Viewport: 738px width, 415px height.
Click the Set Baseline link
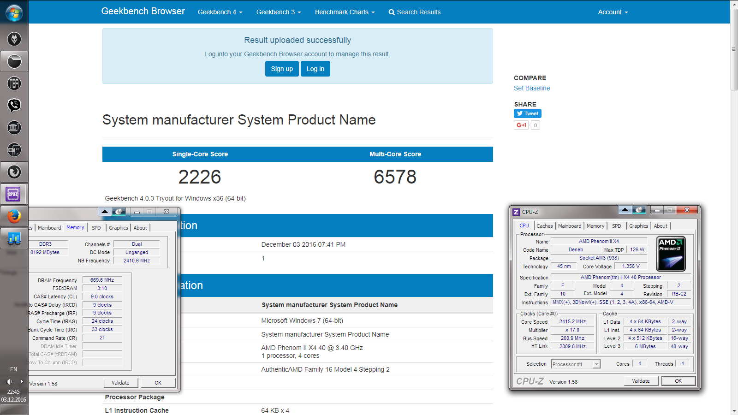[532, 88]
